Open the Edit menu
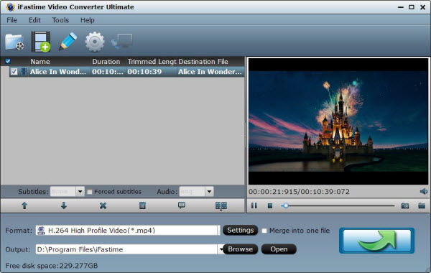Image resolution: width=431 pixels, height=273 pixels. point(34,20)
